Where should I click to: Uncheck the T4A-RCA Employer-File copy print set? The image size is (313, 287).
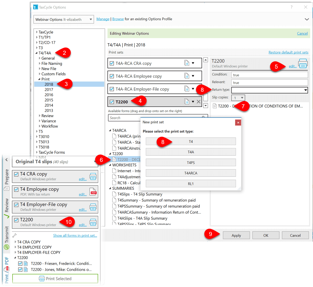(112, 89)
